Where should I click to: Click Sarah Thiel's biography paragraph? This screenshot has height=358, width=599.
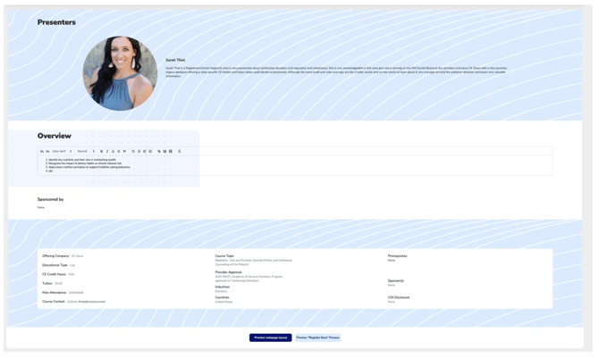click(336, 71)
